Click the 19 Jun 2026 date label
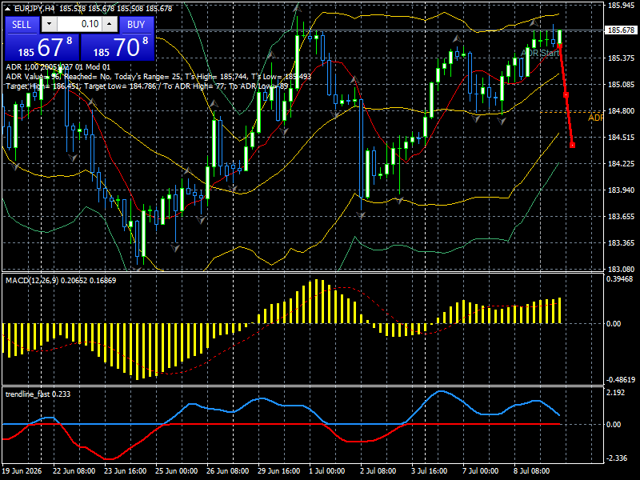 click(22, 470)
